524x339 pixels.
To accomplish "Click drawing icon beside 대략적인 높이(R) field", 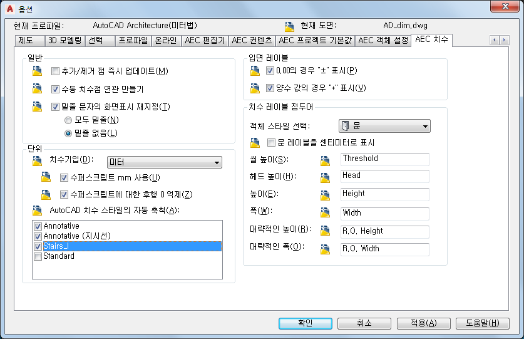I will pyautogui.click(x=325, y=231).
